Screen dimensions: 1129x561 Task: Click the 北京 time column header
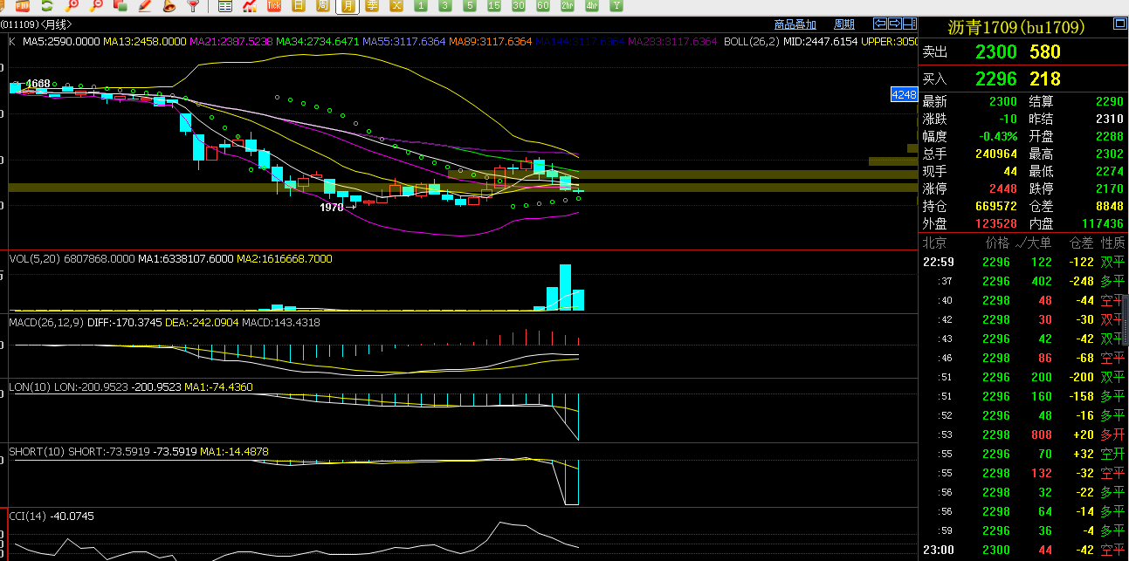click(935, 243)
